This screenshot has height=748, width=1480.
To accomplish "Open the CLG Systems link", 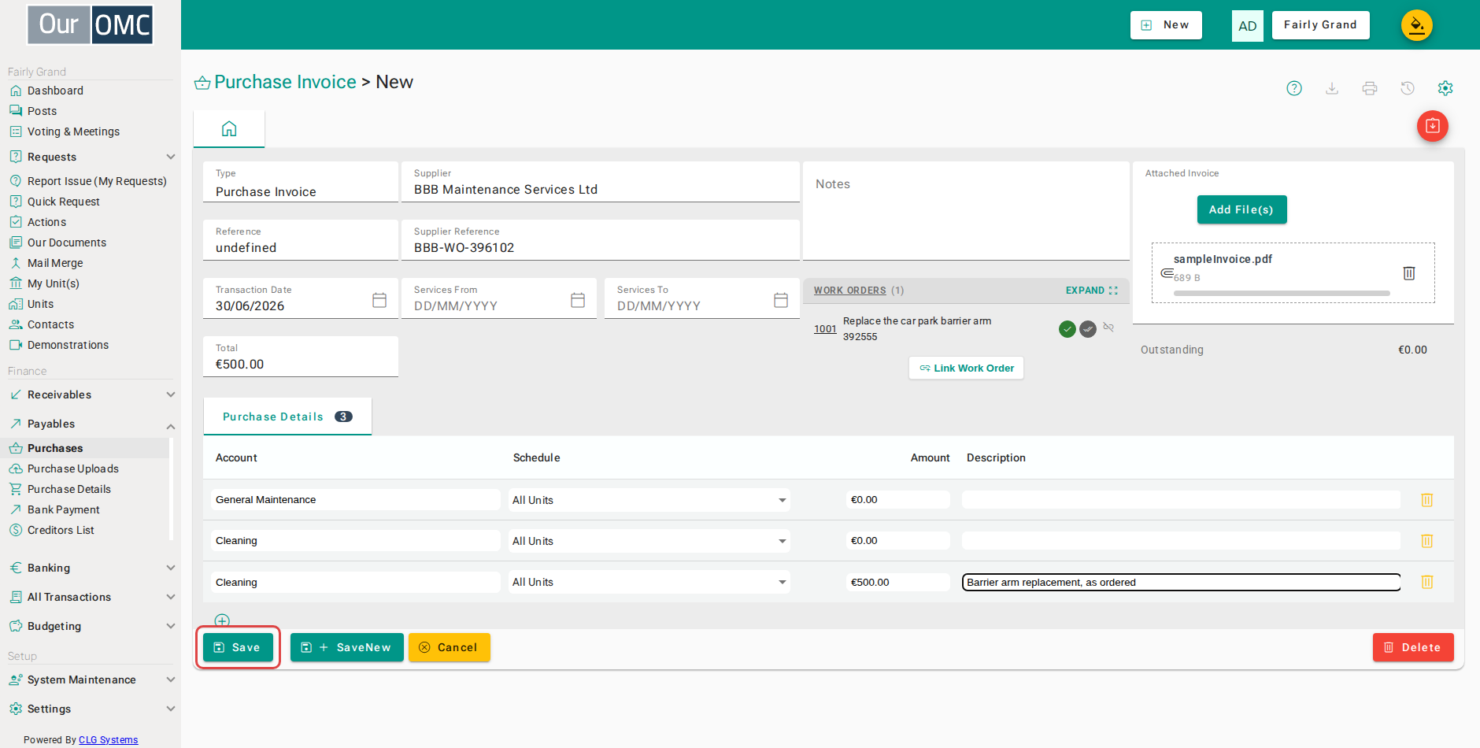I will [108, 739].
